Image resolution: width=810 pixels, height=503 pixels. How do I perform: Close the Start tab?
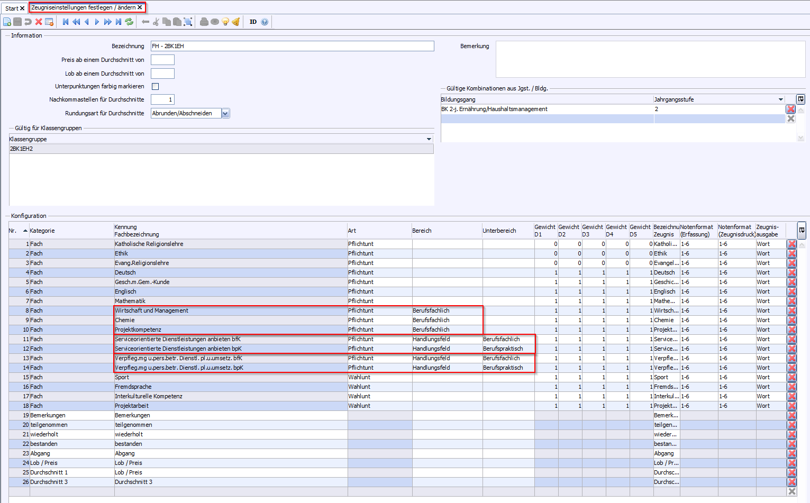[22, 8]
